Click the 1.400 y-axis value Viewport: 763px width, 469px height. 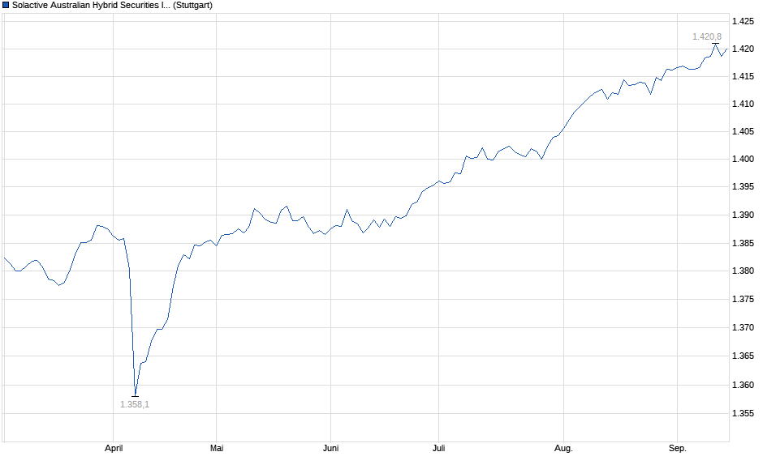743,160
